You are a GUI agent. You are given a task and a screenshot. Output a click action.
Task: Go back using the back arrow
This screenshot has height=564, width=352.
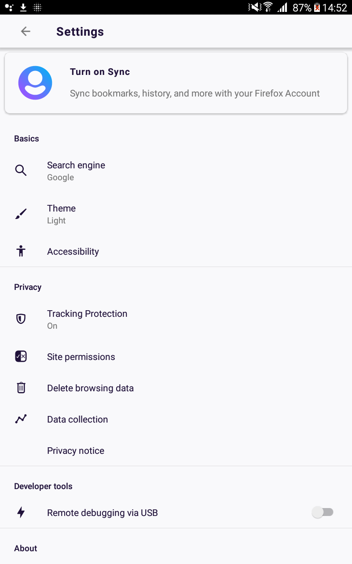tap(26, 31)
